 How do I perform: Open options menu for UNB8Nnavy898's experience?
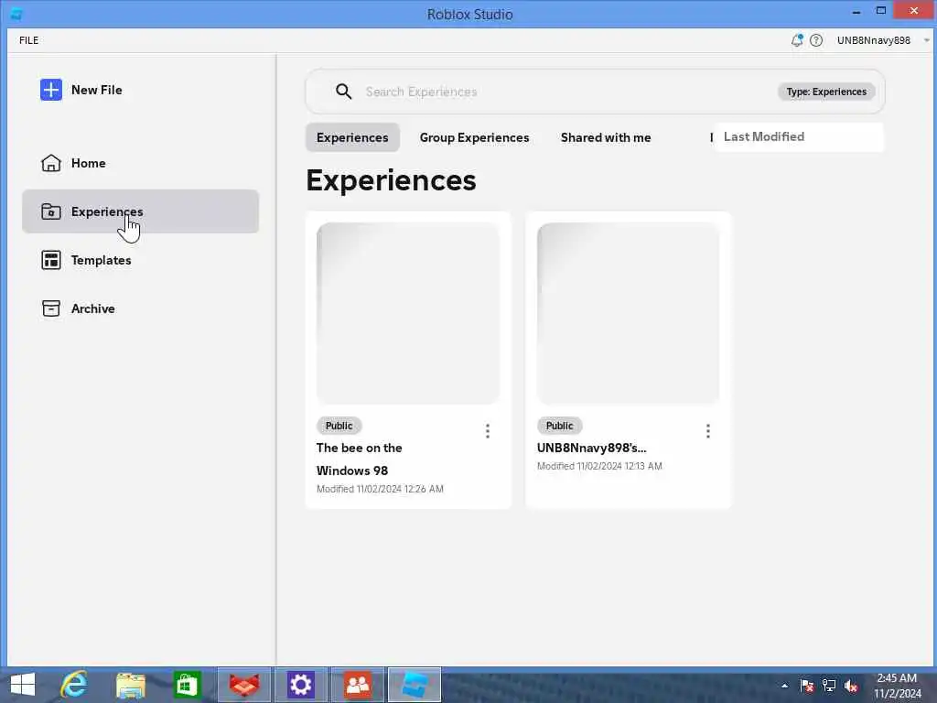(x=708, y=431)
